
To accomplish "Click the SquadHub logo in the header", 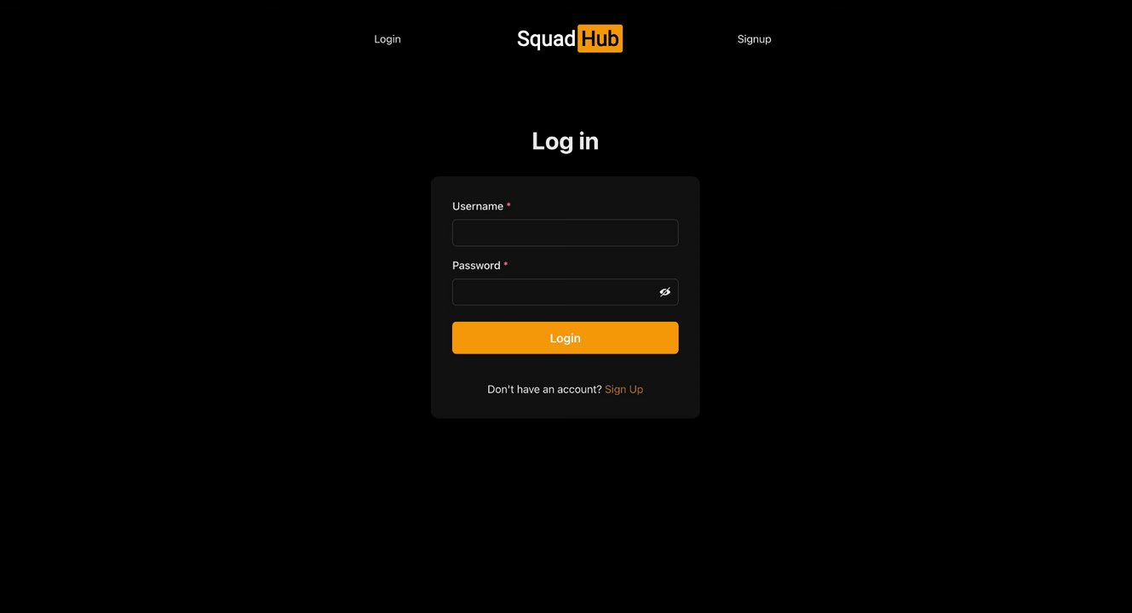I will [570, 39].
